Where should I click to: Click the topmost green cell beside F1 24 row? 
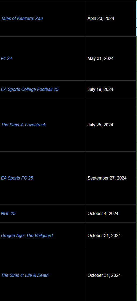click(x=136, y=41)
